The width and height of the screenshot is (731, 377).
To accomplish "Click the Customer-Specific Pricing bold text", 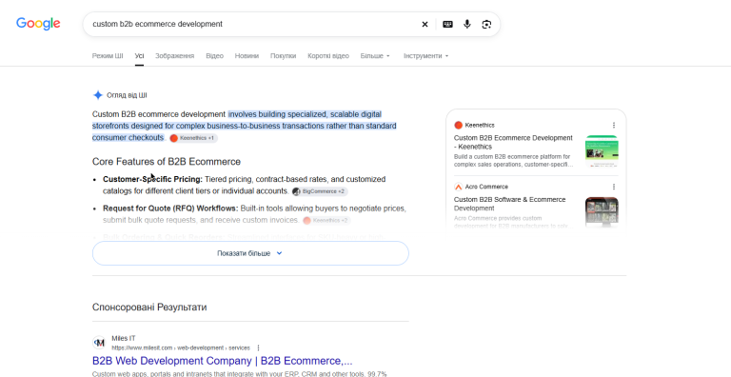I will point(153,179).
